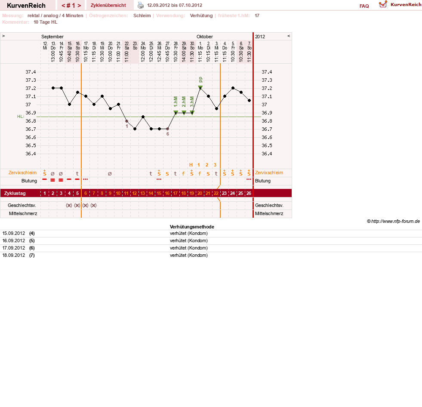Open the FAQ link
This screenshot has width=422, height=407.
coord(364,6)
